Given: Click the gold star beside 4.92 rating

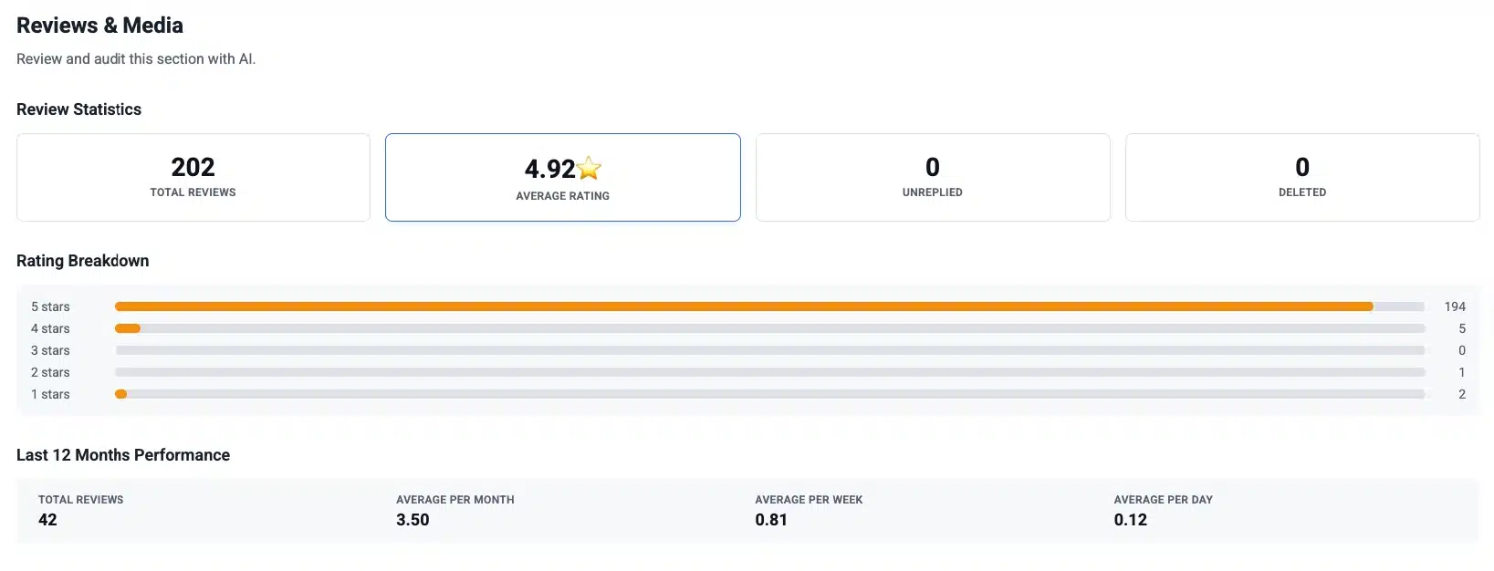Looking at the screenshot, I should coord(590,169).
